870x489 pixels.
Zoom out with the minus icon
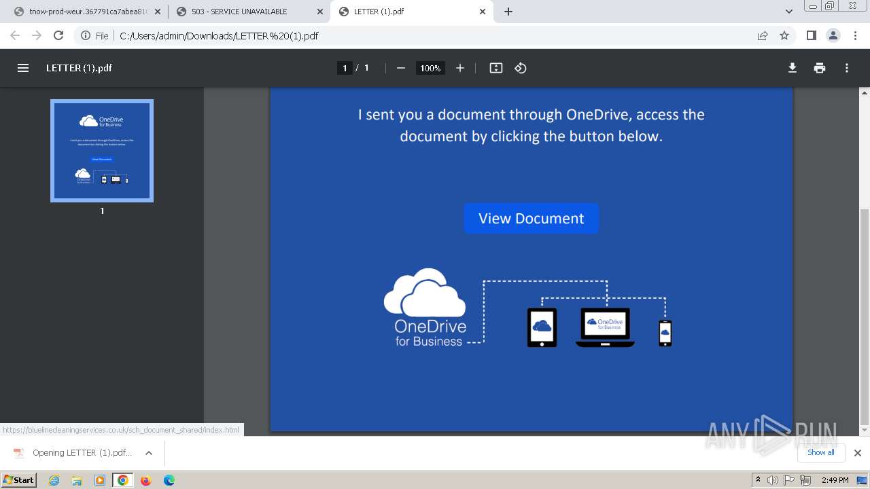pos(401,68)
